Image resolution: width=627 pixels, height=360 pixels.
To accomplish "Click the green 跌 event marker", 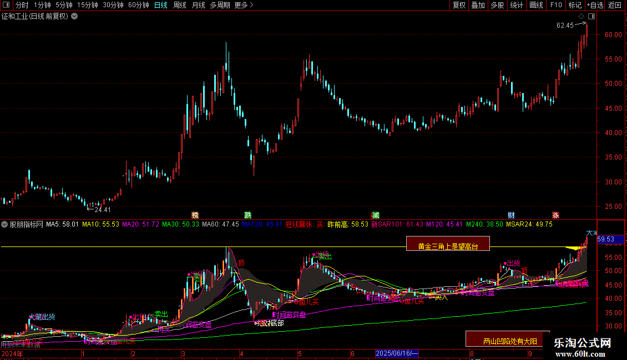I will coord(247,215).
